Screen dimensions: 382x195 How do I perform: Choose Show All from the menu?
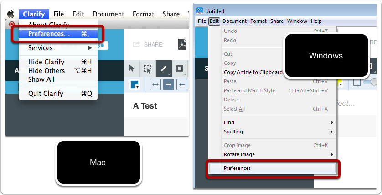point(58,79)
